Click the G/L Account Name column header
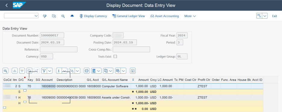 pos(116,80)
